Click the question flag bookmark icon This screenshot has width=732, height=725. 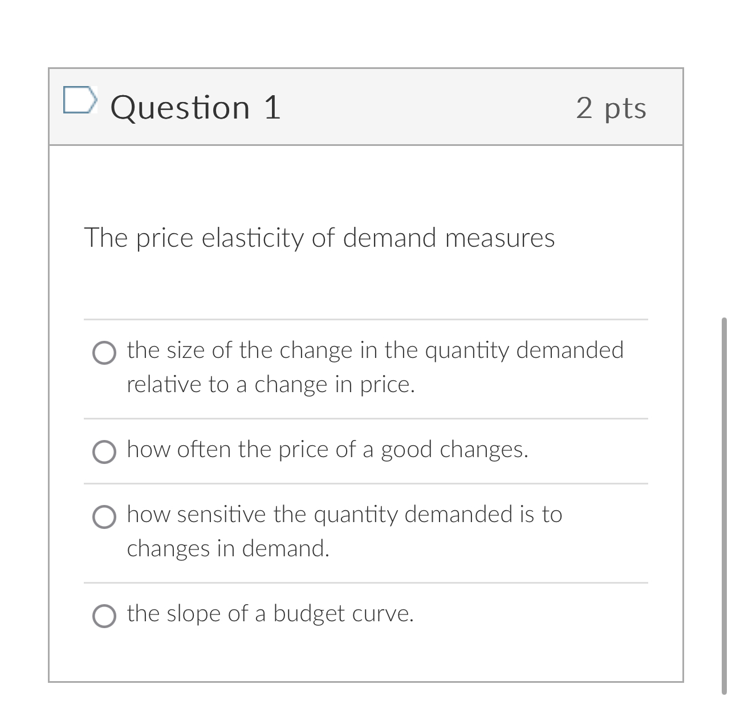click(x=80, y=101)
